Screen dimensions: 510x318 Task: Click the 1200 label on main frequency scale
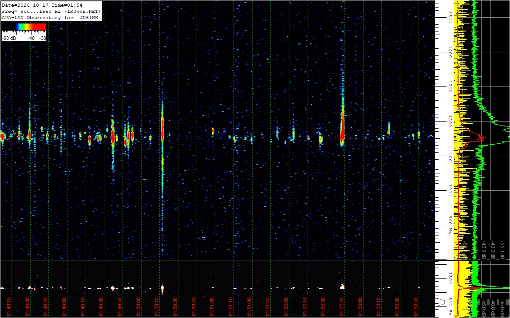pos(450,121)
